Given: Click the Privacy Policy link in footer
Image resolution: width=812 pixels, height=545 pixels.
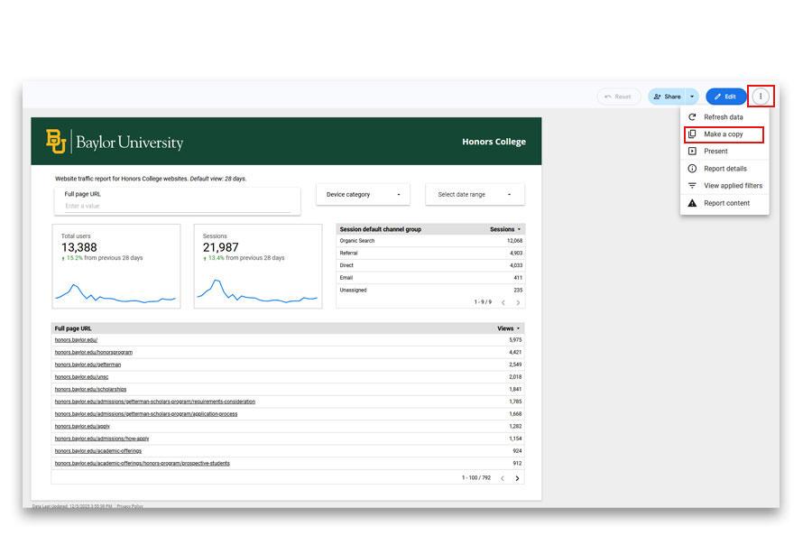Looking at the screenshot, I should point(130,506).
